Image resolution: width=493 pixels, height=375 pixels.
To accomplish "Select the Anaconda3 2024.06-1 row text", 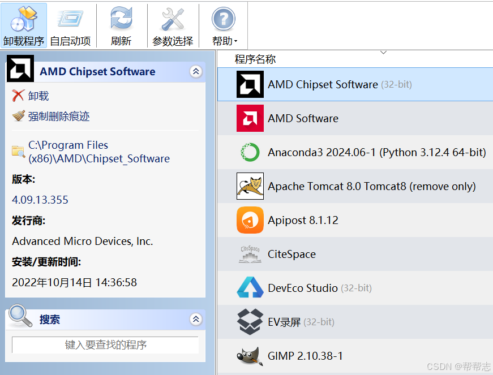I will click(x=377, y=152).
